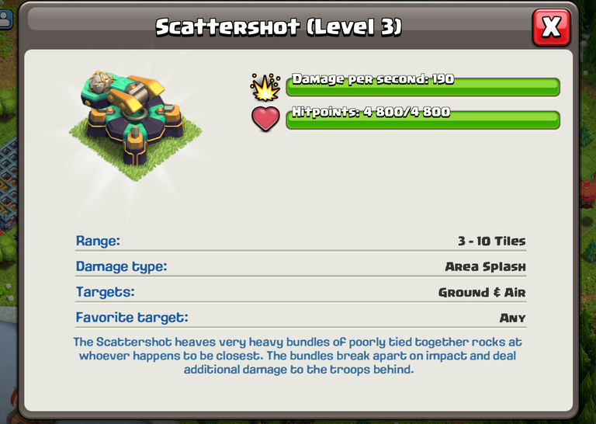596x424 pixels.
Task: Click the Hitpoints green bar
Action: pos(423,120)
